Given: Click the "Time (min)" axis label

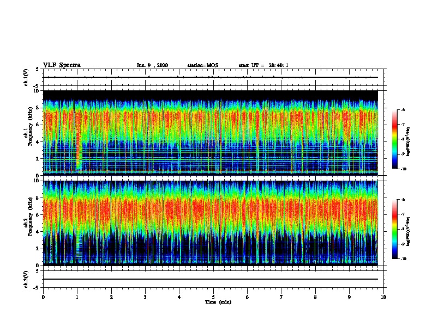Looking at the screenshot, I should pos(218,302).
